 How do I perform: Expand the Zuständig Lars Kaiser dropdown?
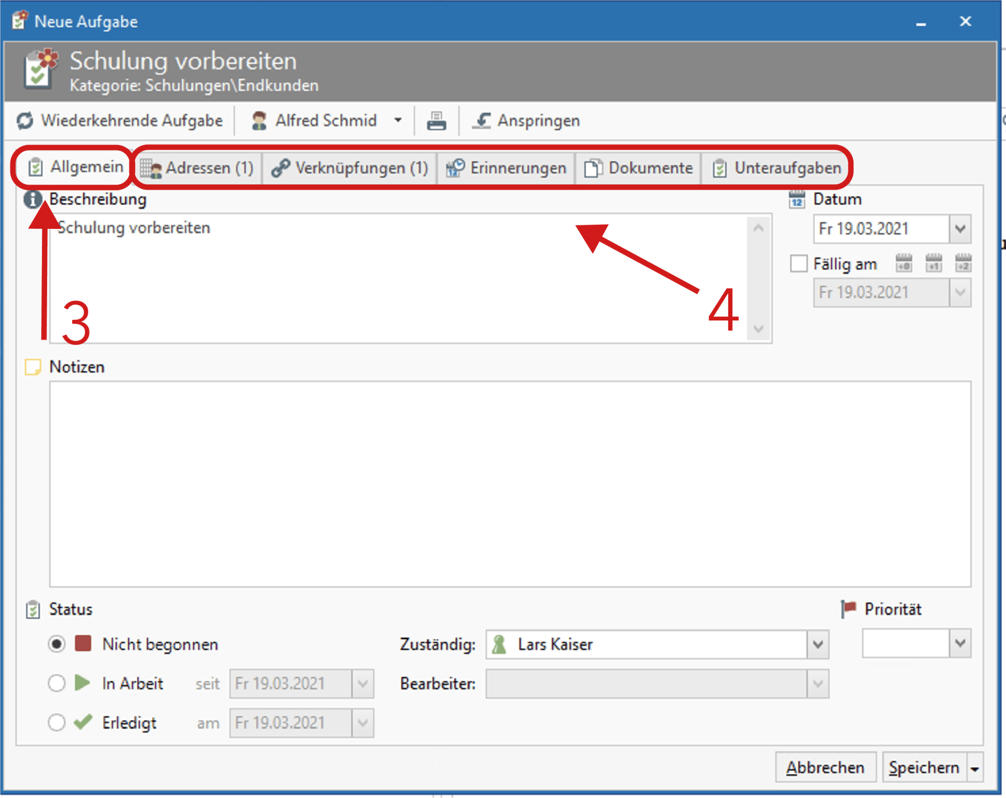(x=817, y=645)
